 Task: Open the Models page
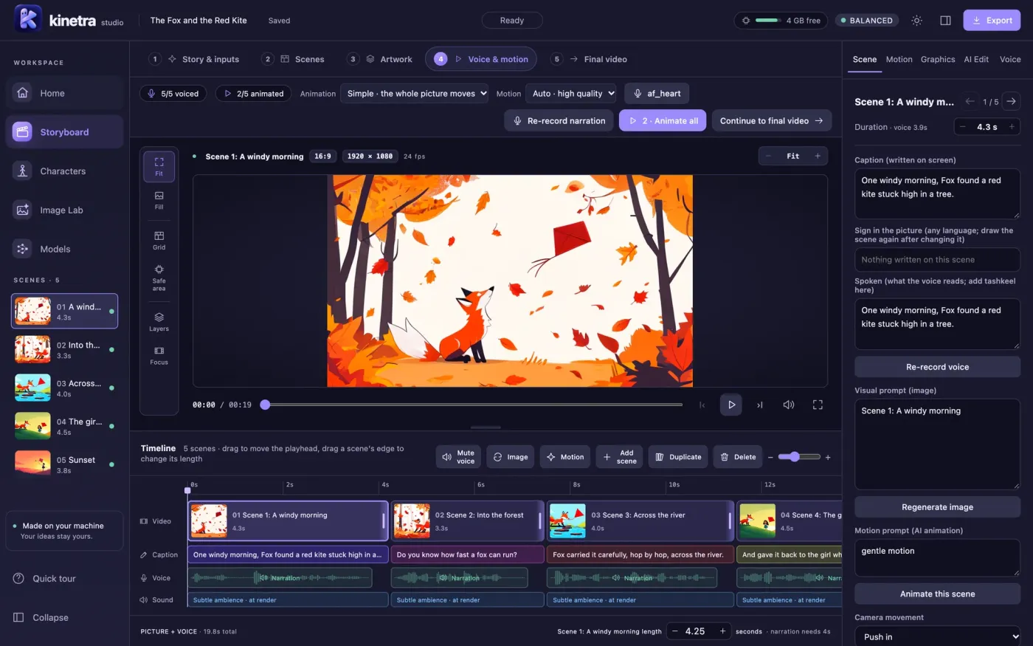(x=64, y=249)
